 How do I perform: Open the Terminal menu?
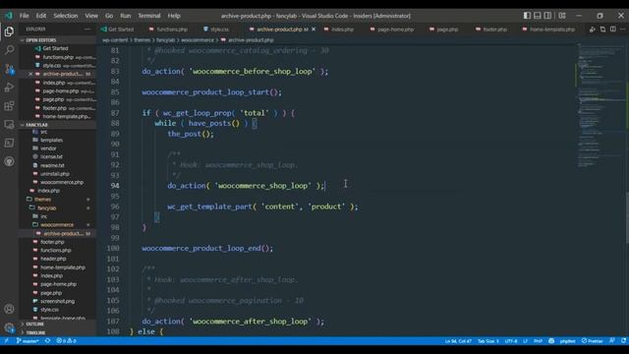(148, 16)
